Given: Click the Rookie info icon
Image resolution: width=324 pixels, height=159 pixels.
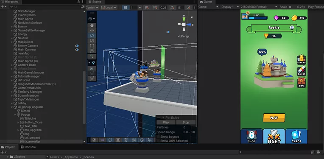Looking at the screenshot, I should pos(292,28).
